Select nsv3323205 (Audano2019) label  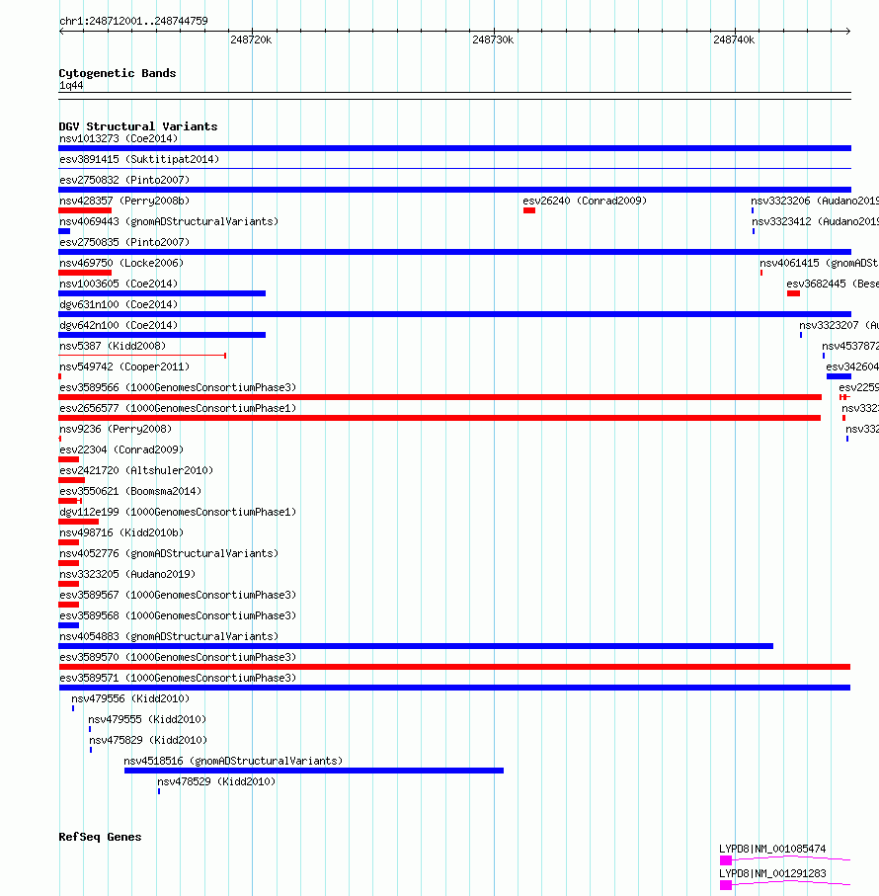[x=127, y=574]
